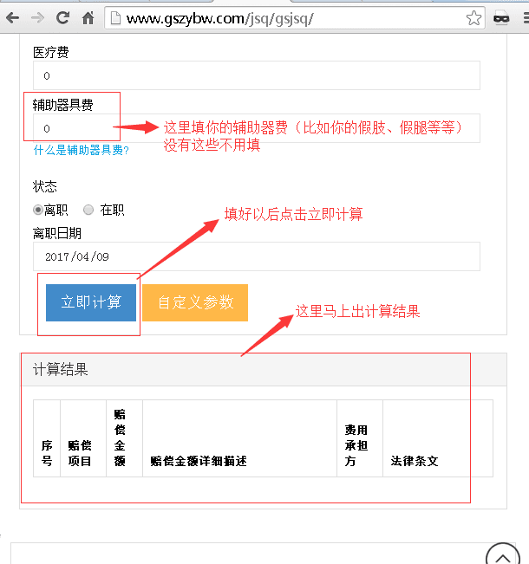Screen dimensions: 529x564
Task: Click the 医疗费 label
Action: coord(51,53)
